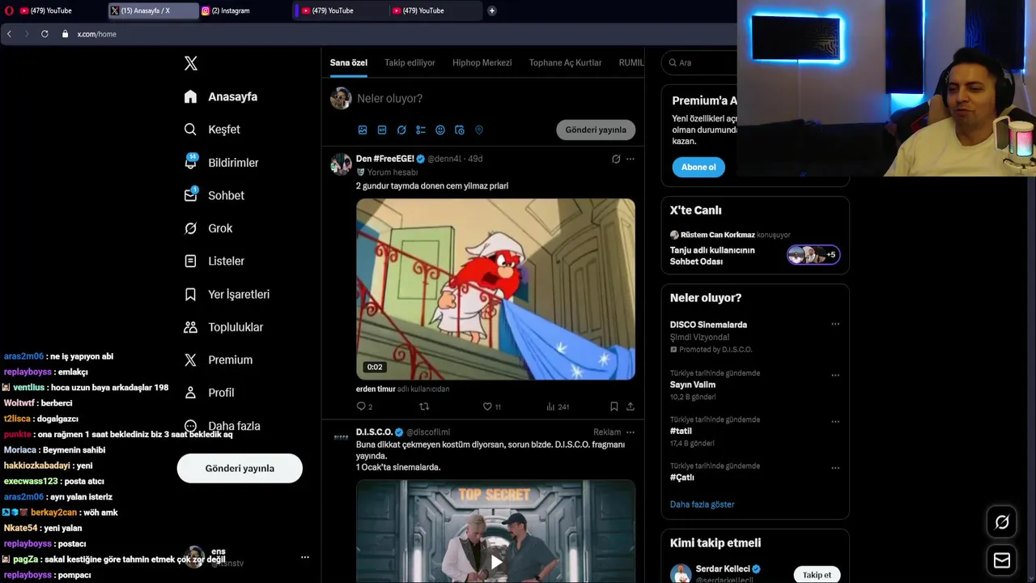Open a new browser tab with plus

coord(491,11)
